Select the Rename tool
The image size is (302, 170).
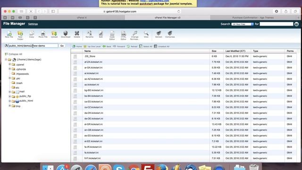(x=89, y=34)
